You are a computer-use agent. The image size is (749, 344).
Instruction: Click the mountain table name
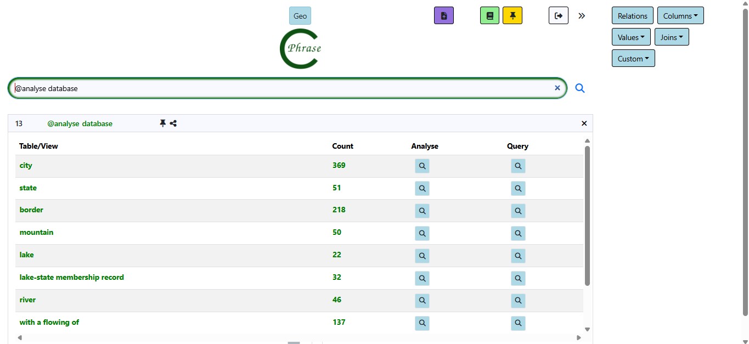click(x=36, y=233)
